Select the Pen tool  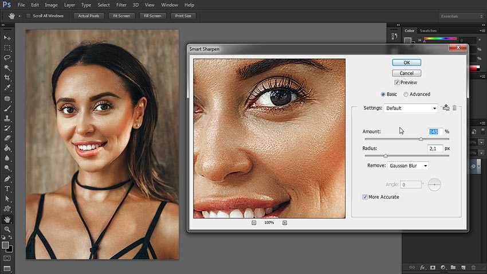(x=7, y=179)
